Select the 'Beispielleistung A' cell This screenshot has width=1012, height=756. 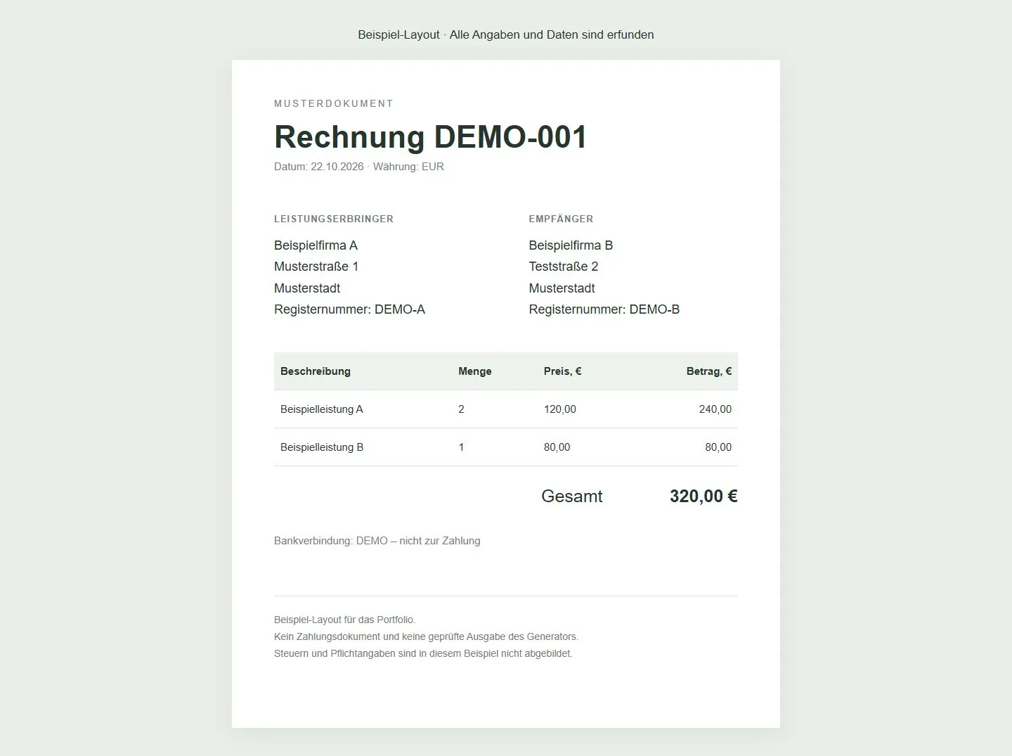coord(322,409)
